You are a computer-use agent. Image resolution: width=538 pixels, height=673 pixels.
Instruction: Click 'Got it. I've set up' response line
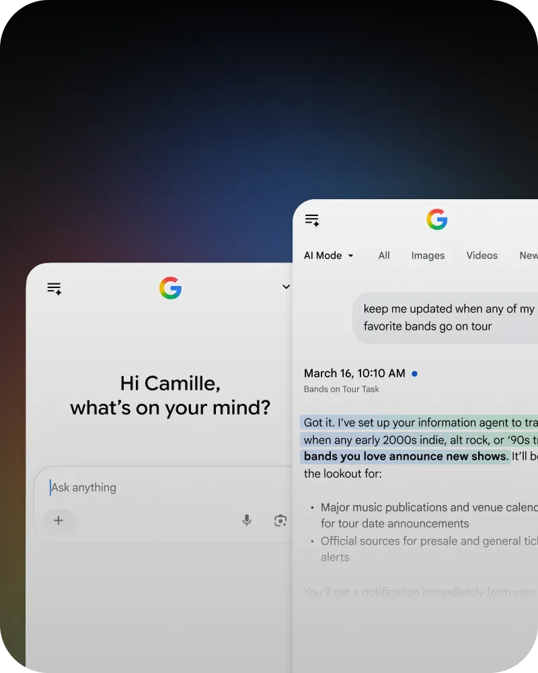pos(420,423)
